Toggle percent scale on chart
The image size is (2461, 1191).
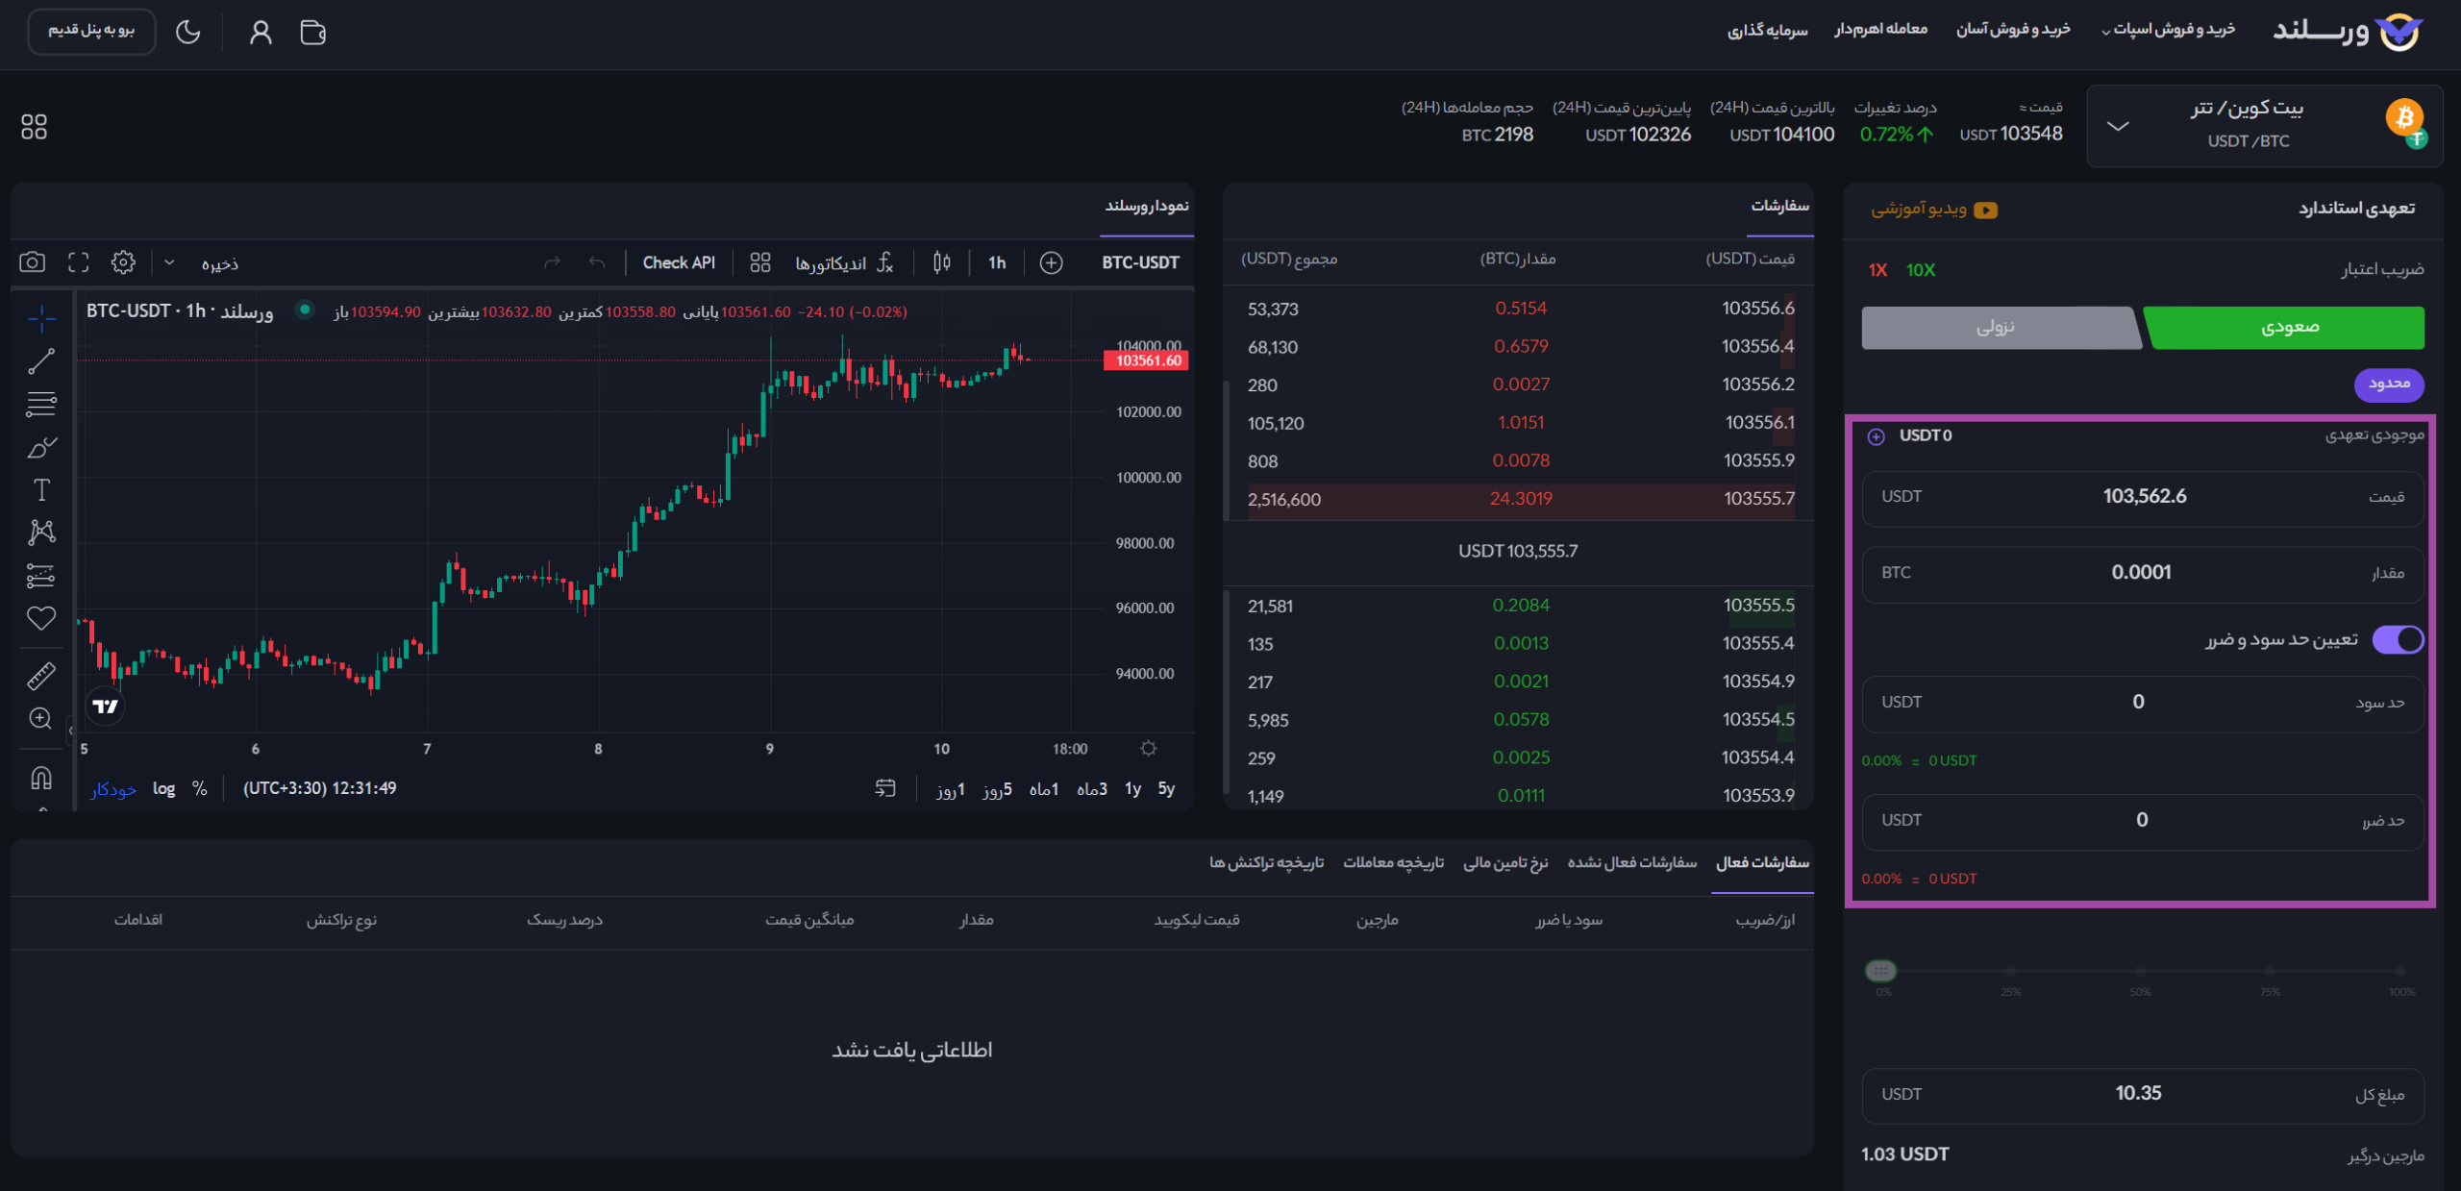[200, 788]
